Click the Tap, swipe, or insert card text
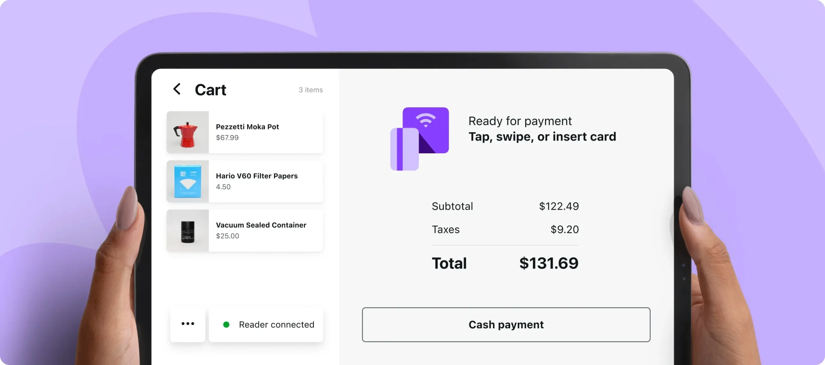The image size is (825, 365). 542,137
